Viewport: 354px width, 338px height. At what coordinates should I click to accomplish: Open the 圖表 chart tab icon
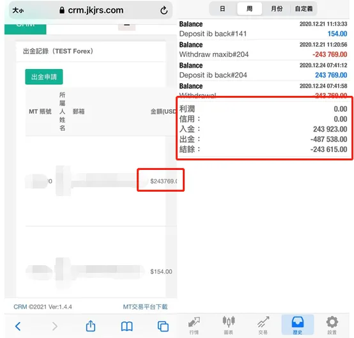pos(229,325)
